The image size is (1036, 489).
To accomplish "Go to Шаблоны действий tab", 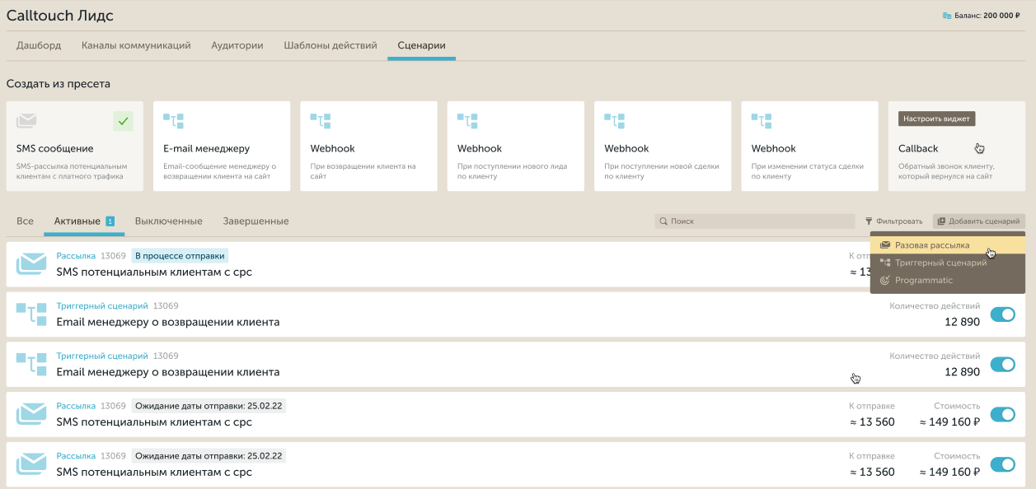I will point(330,45).
